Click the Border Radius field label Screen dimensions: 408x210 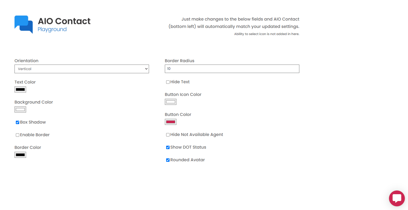tap(179, 61)
